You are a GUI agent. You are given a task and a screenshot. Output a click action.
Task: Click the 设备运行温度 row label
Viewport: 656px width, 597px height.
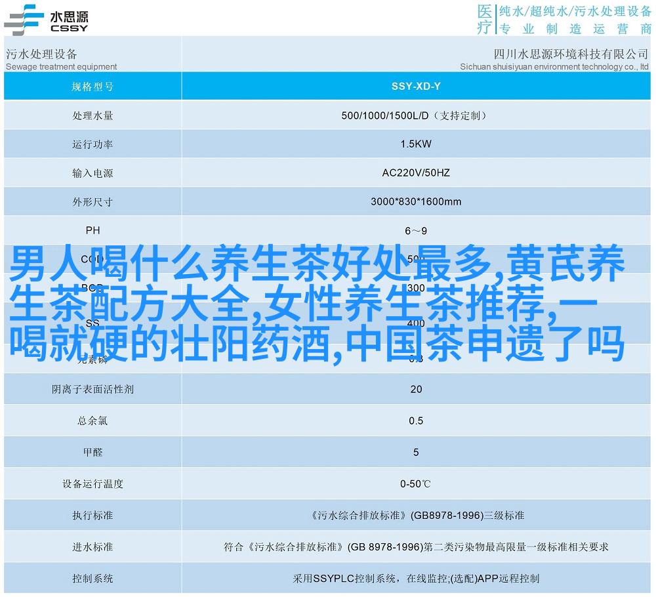coord(92,484)
